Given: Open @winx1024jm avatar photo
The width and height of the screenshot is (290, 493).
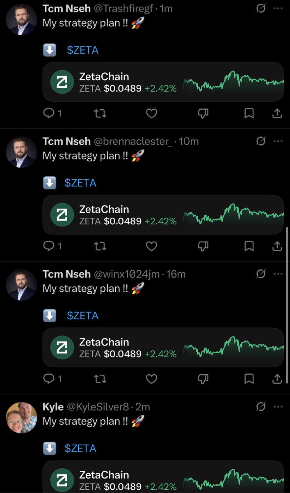Looking at the screenshot, I should tap(21, 285).
